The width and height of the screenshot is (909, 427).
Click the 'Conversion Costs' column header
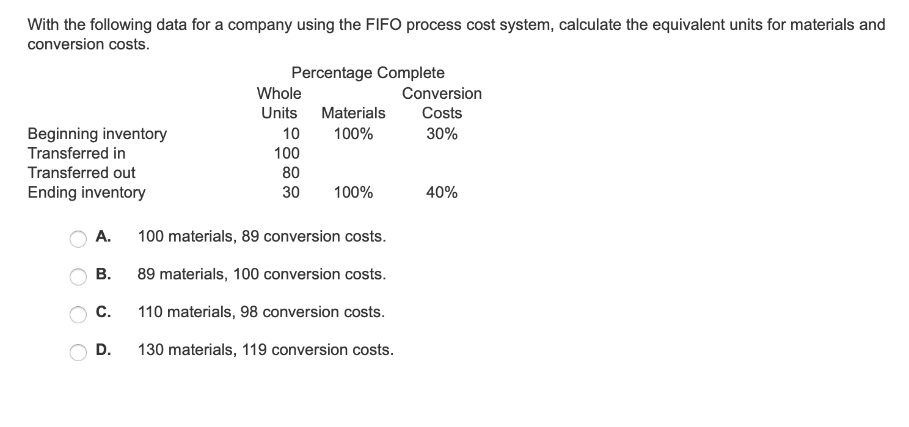[x=441, y=103]
